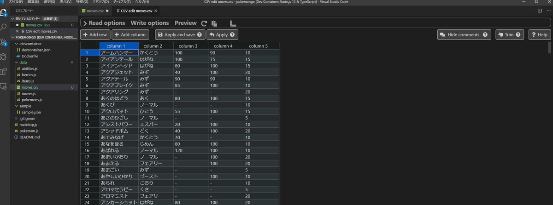Screen dimensions: 553x205
Task: Click Write options label
Action: (150, 23)
